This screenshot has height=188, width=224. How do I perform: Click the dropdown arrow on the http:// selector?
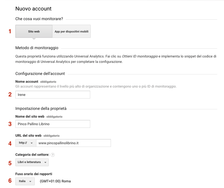31,143
